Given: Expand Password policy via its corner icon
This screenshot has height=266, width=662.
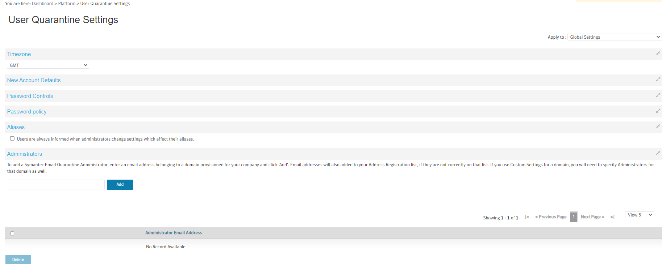Looking at the screenshot, I should 658,111.
